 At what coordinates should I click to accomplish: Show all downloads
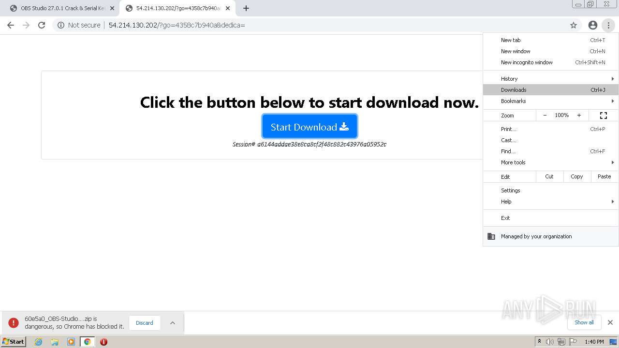(x=584, y=322)
